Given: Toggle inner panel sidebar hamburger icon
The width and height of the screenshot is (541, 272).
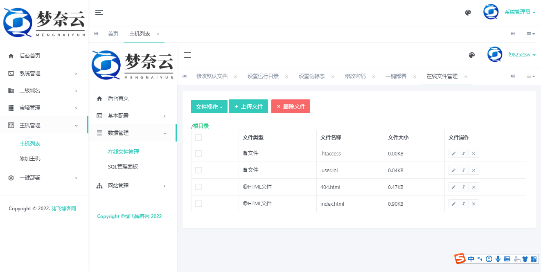Looking at the screenshot, I should [x=187, y=55].
